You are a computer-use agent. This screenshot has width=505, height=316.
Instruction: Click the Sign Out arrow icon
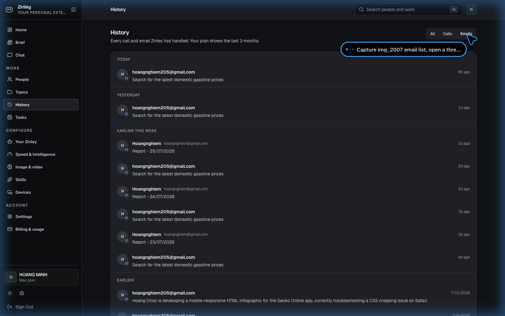tap(10, 307)
